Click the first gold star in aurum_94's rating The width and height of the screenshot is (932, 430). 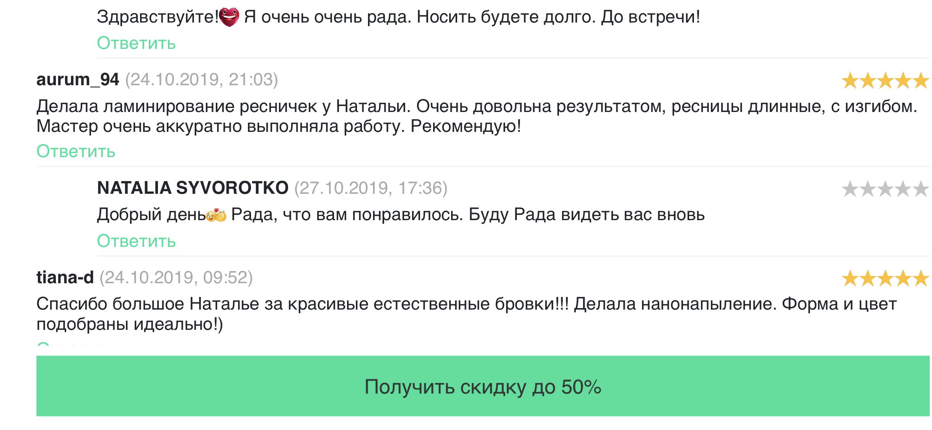click(850, 81)
